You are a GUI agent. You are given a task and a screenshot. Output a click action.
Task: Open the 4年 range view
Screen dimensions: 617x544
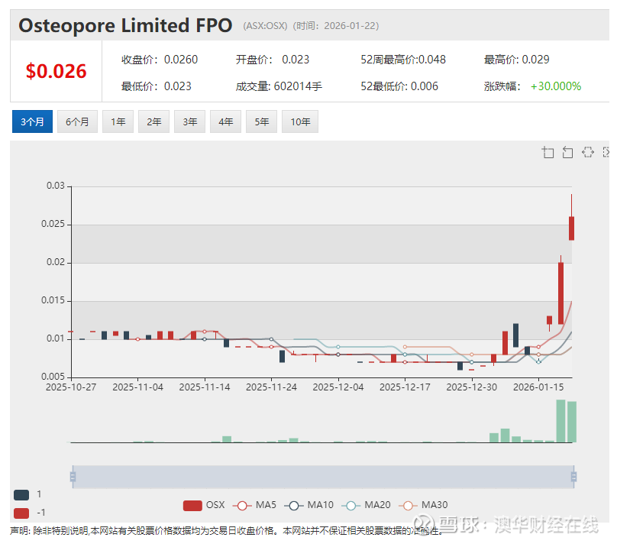225,121
